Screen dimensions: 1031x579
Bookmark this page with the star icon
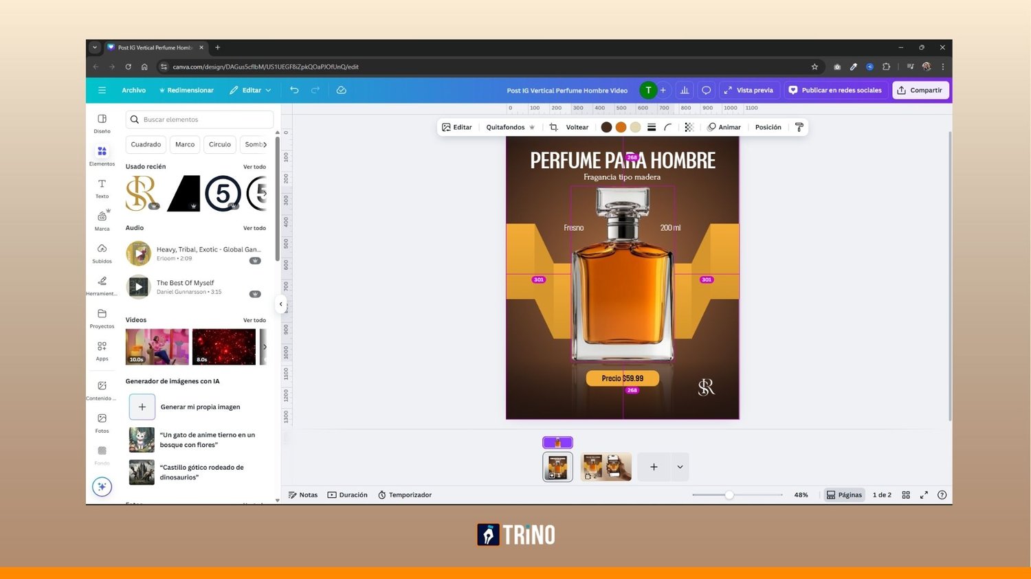pos(814,67)
